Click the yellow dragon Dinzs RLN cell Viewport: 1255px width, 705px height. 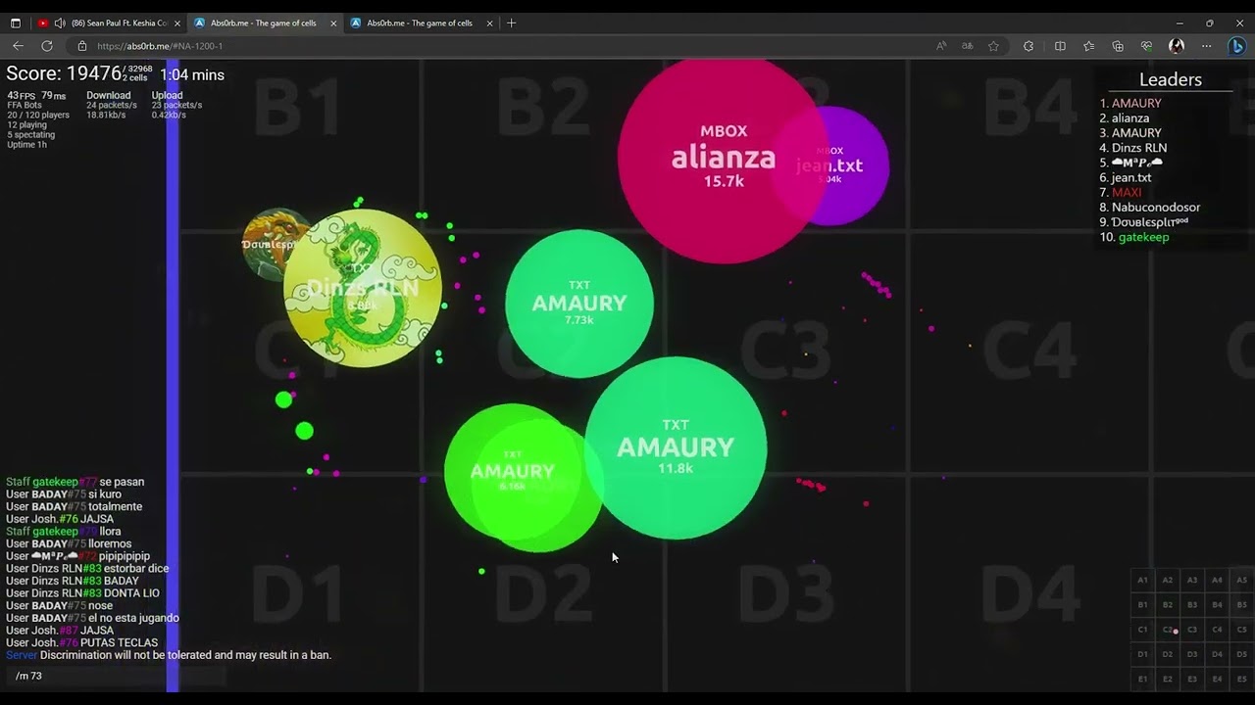pyautogui.click(x=363, y=288)
